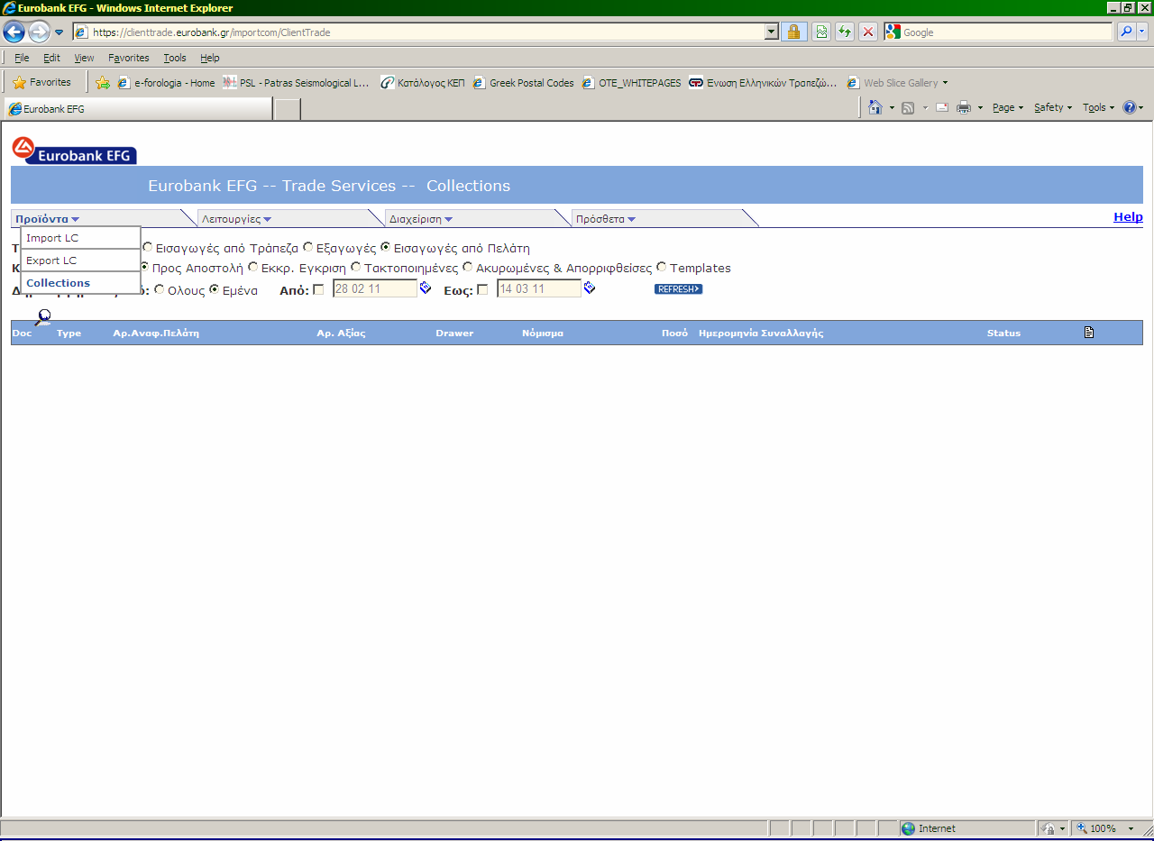Open the Tools command bar dropdown

point(1099,107)
